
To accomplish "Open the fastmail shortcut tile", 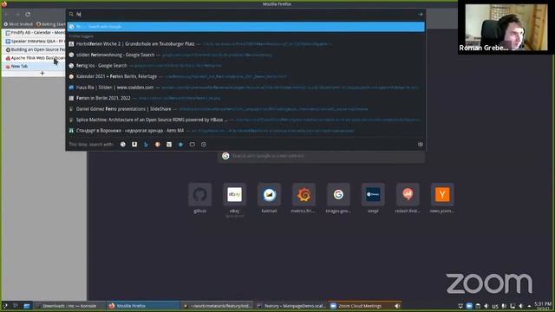I will (x=269, y=194).
